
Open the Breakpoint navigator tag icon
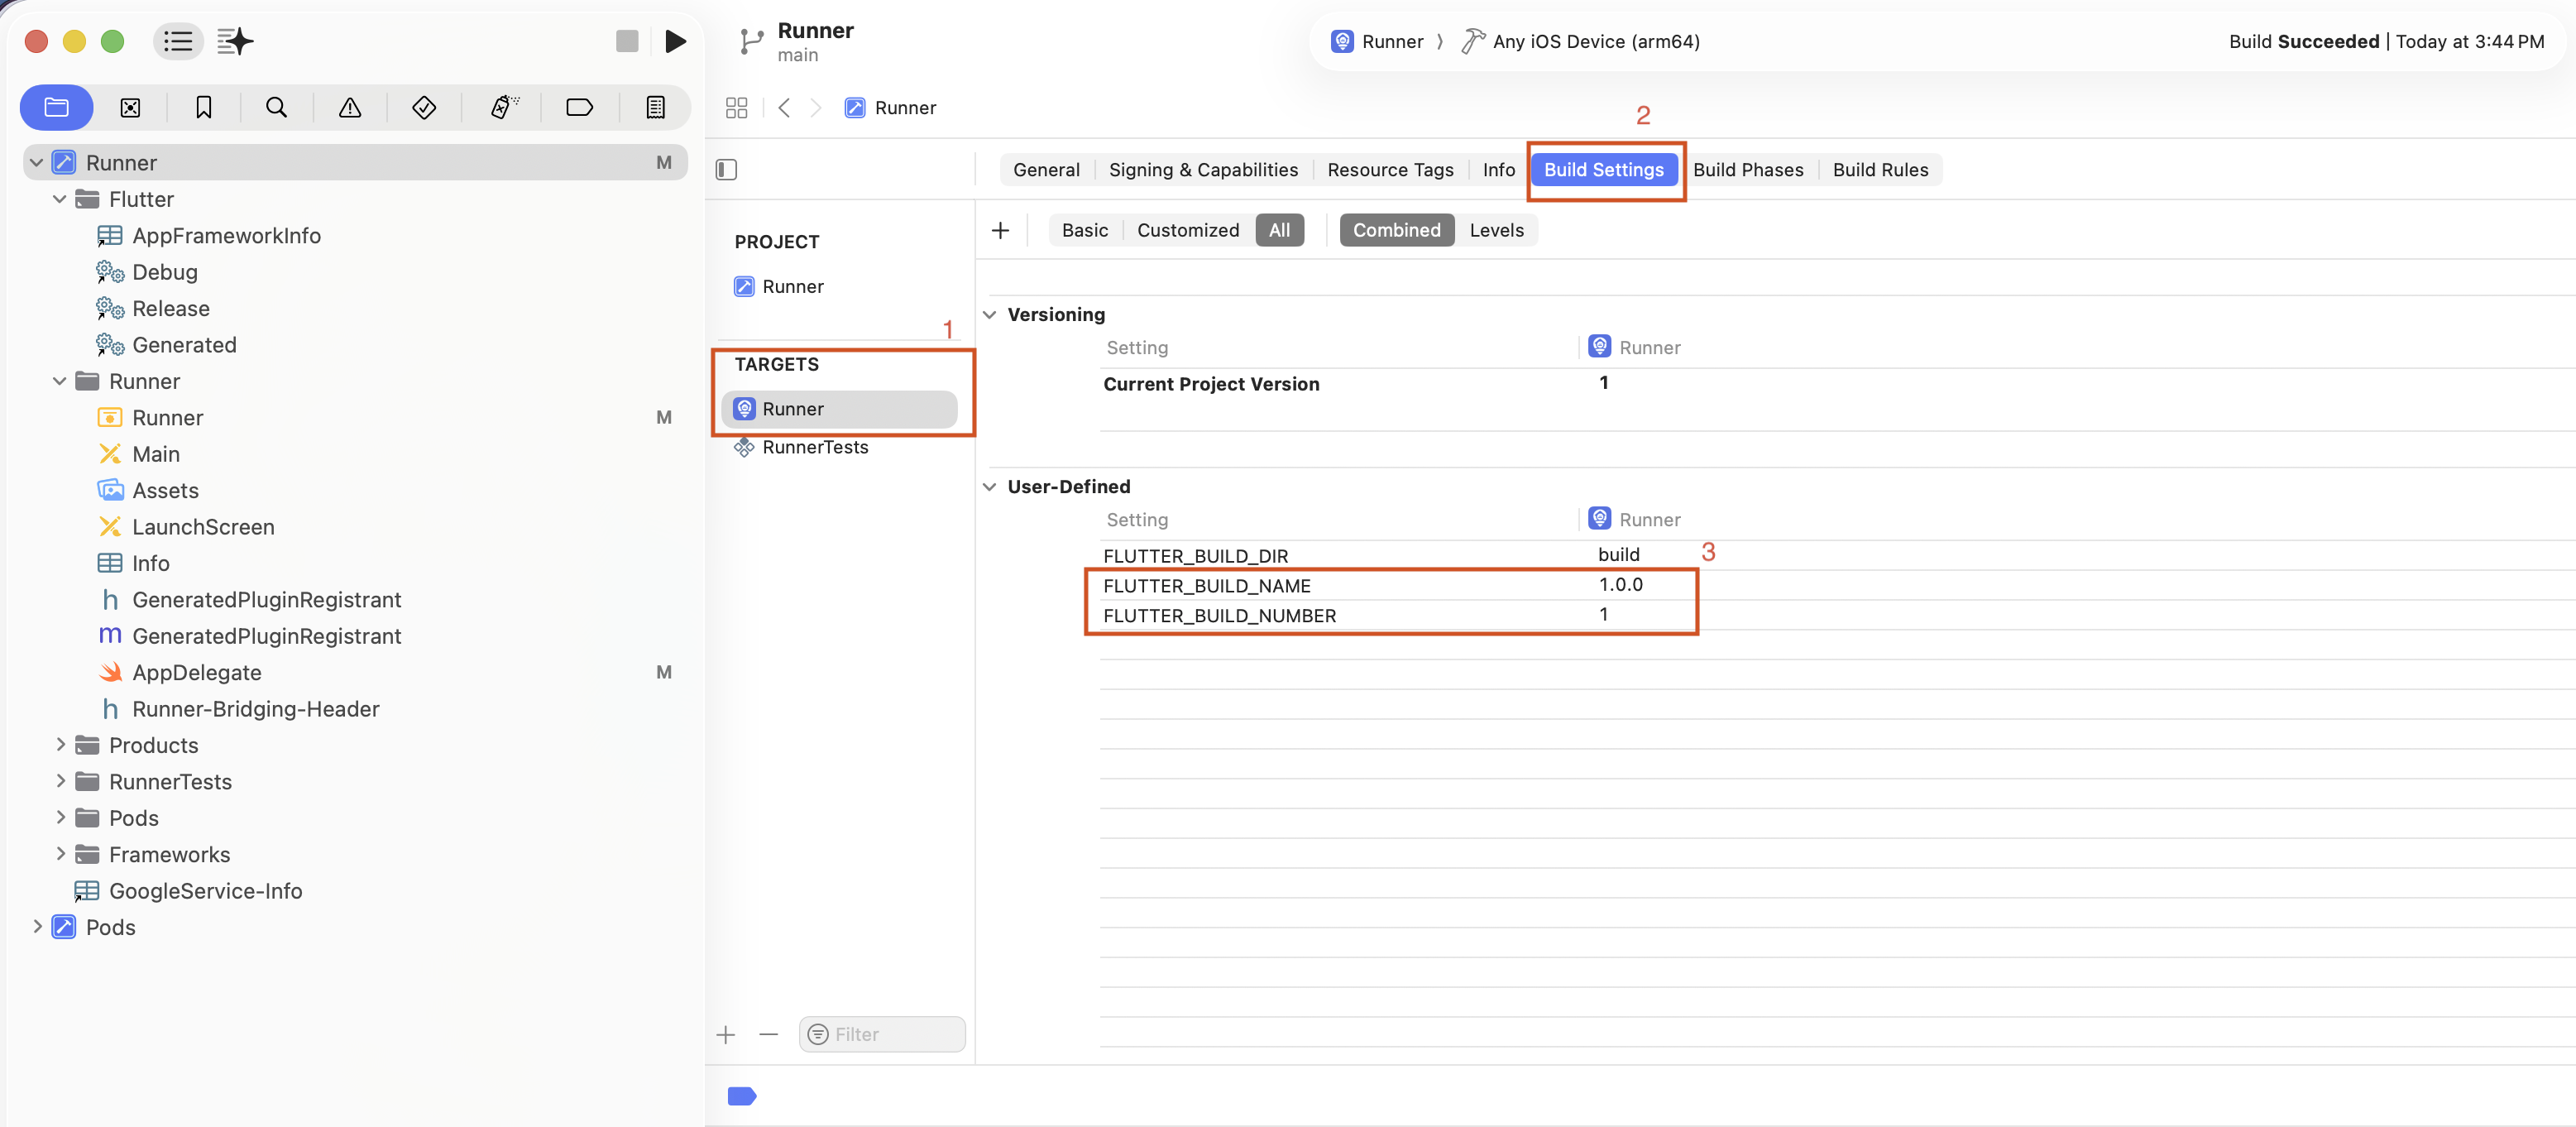click(x=580, y=107)
